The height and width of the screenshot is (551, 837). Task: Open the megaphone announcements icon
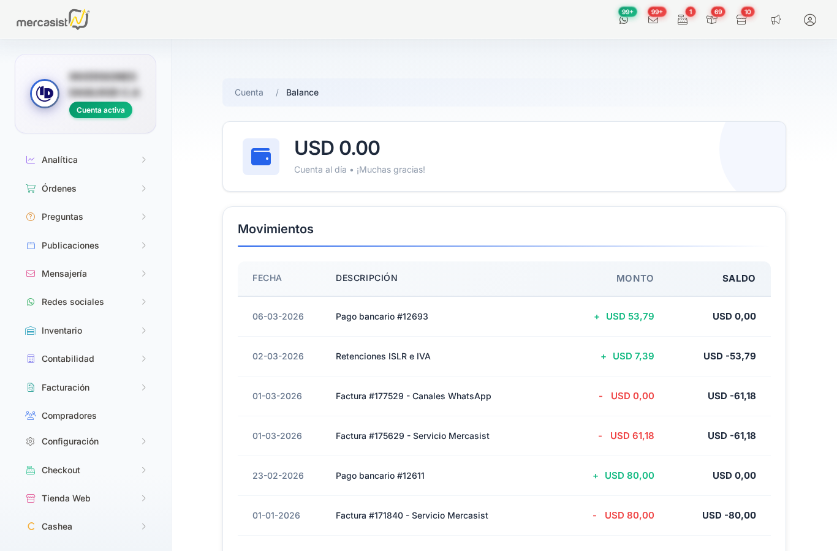tap(776, 20)
